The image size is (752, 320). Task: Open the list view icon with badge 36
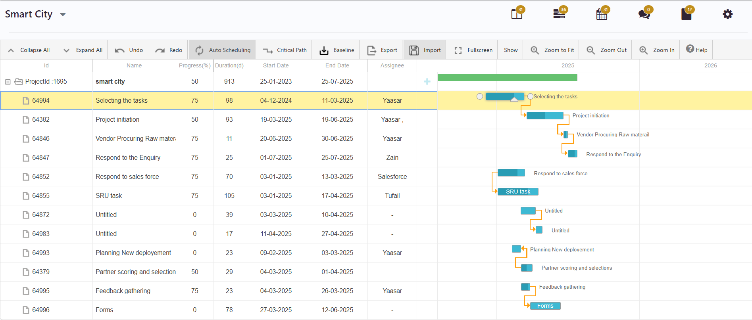coord(560,14)
